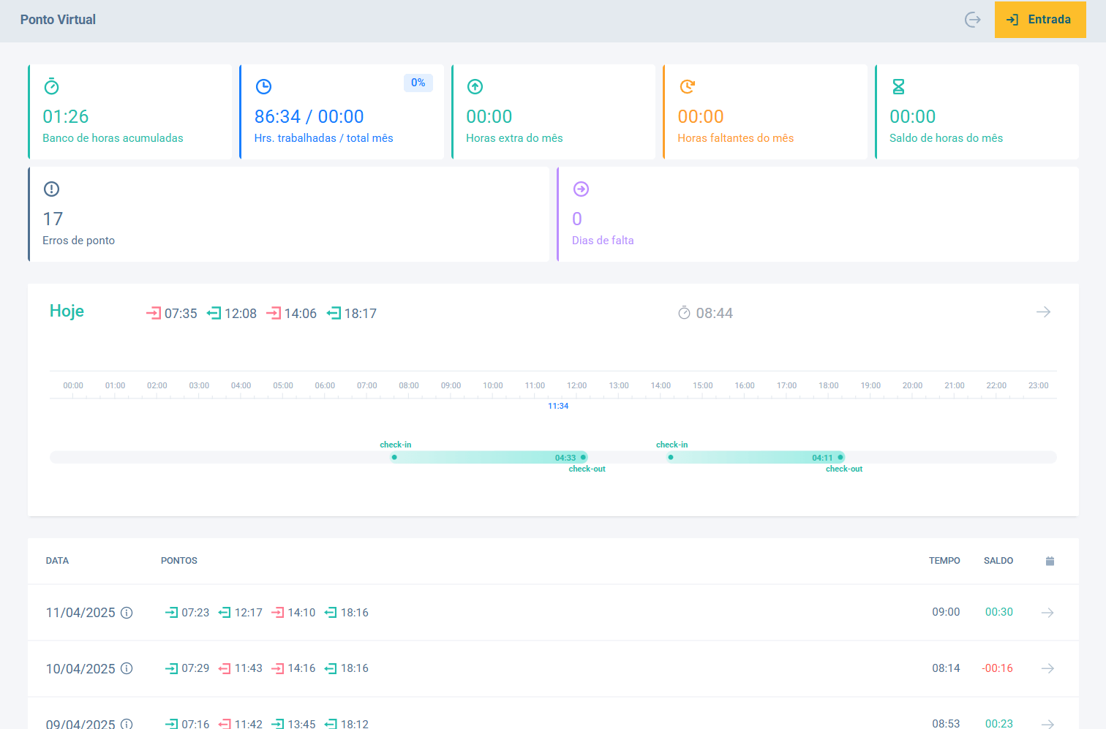Click the purple arrow icon in Dias de falta
Viewport: 1106px width, 729px height.
[581, 189]
